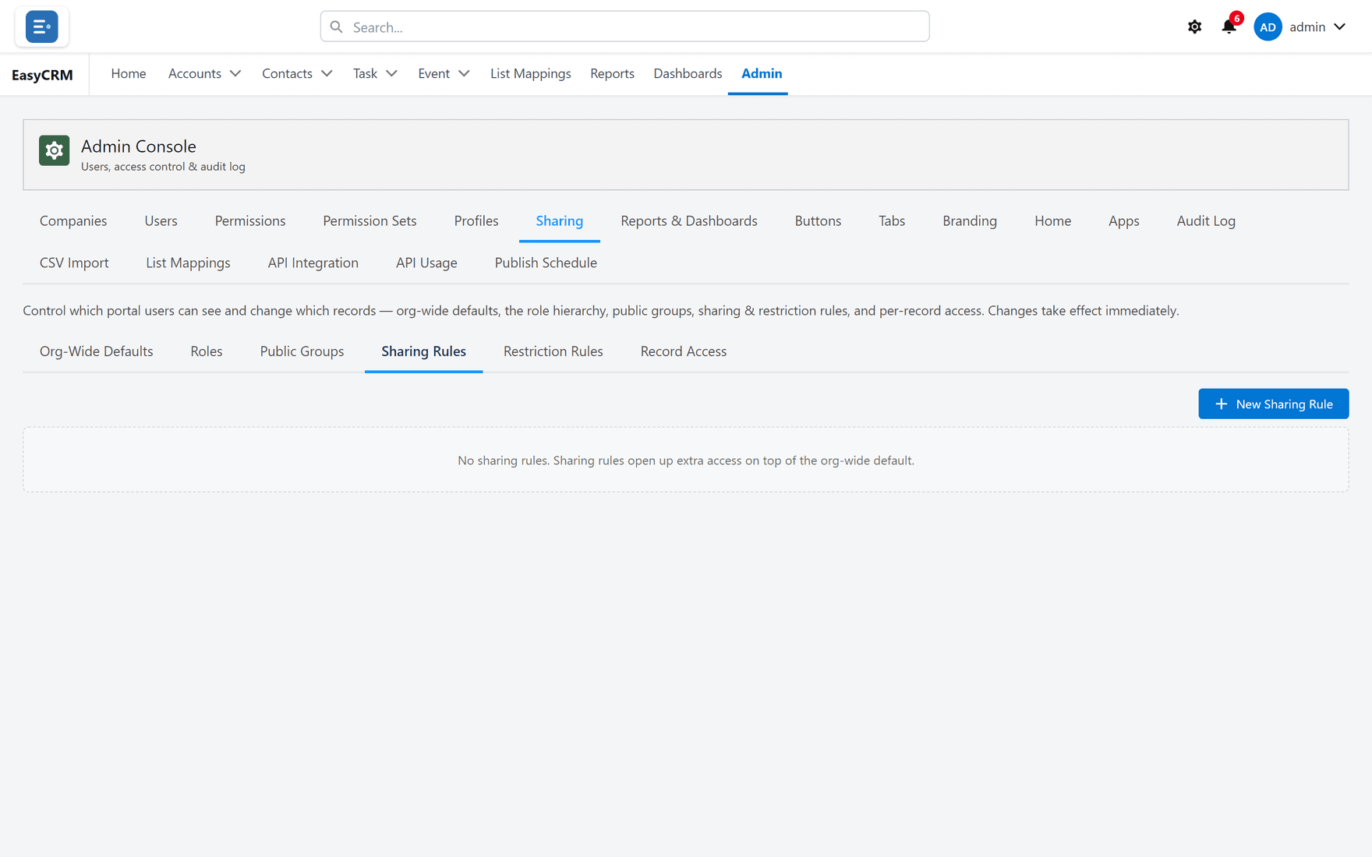Open the Publish Schedule tab

(546, 263)
